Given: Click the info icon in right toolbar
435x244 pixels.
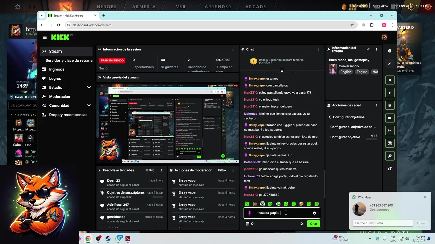Looking at the screenshot, I should coord(390,51).
